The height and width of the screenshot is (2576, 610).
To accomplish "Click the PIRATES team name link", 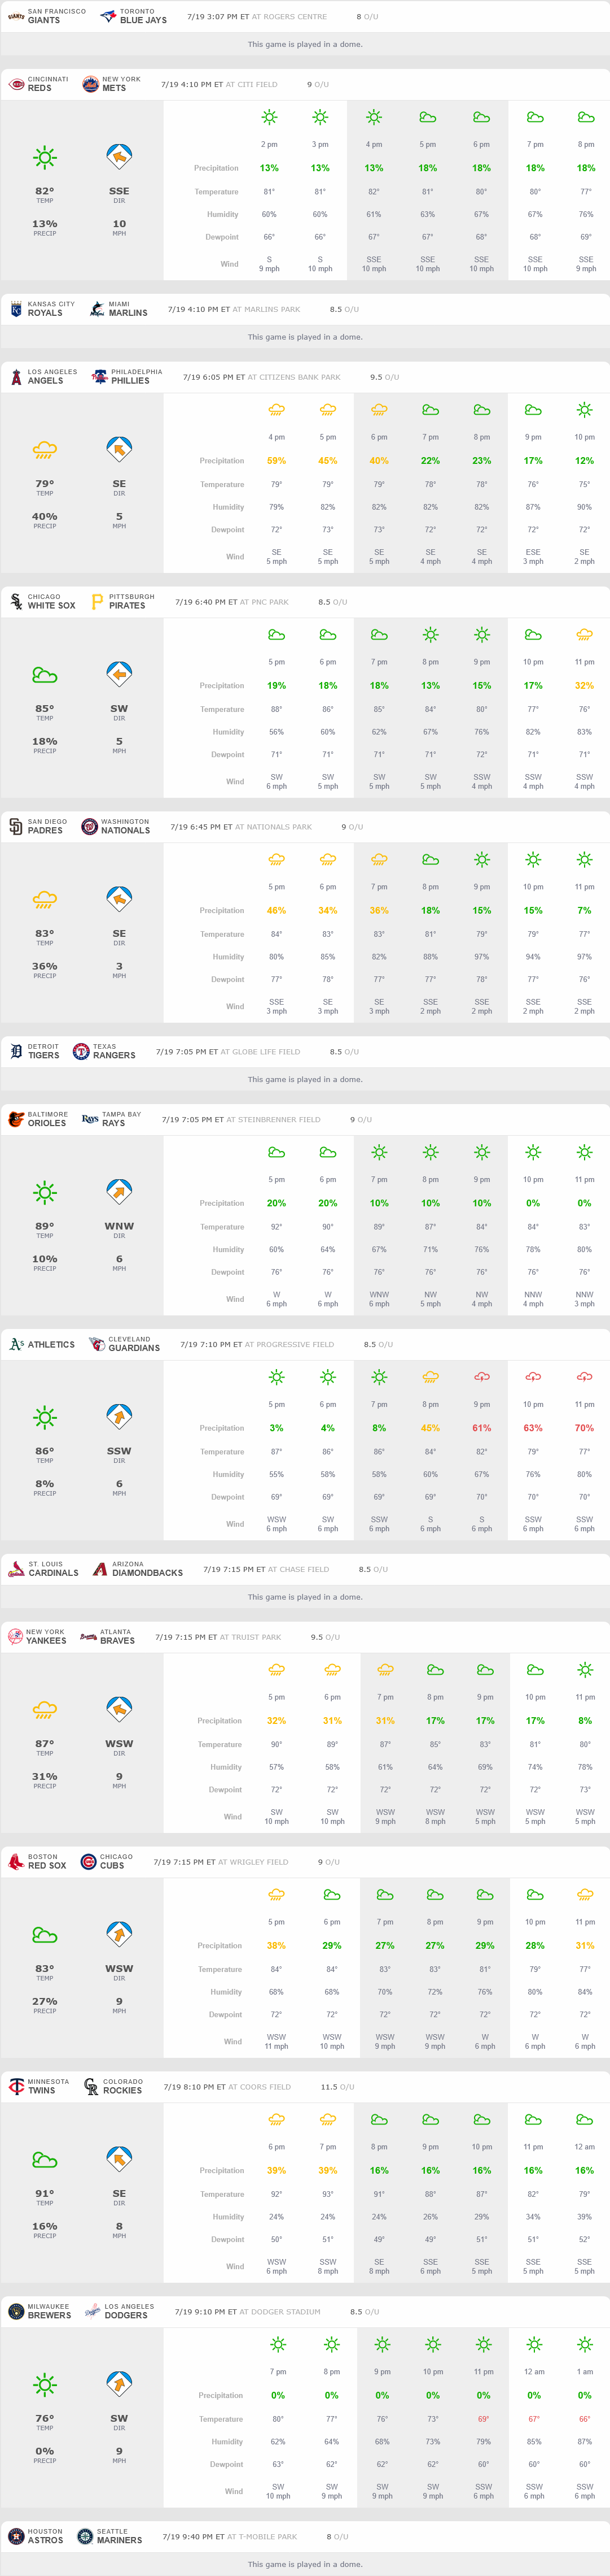I will coord(128,606).
